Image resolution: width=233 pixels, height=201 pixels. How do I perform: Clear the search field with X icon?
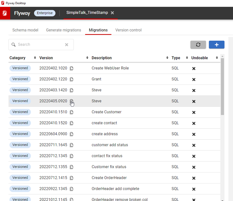tap(67, 45)
